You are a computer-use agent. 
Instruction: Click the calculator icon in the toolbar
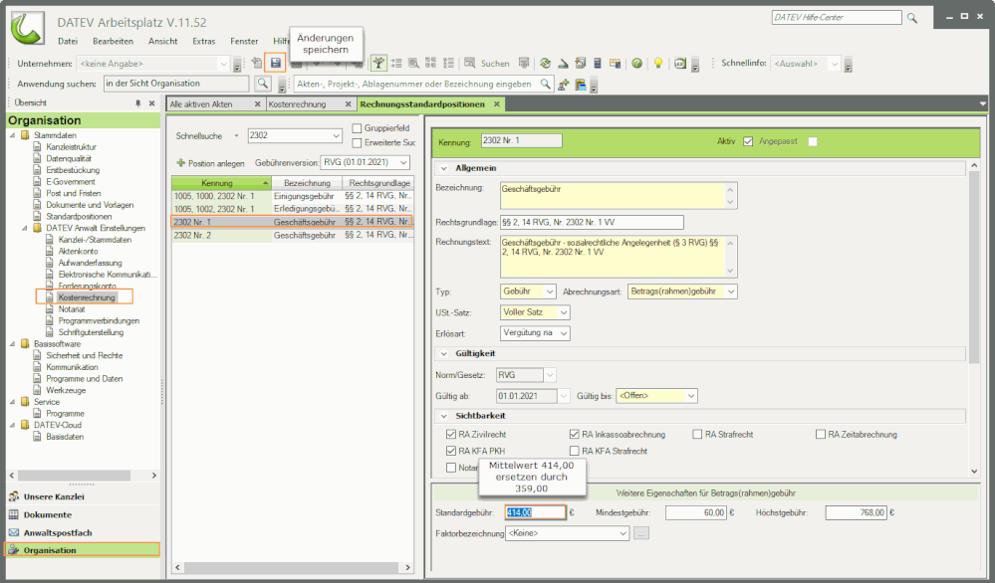[598, 63]
